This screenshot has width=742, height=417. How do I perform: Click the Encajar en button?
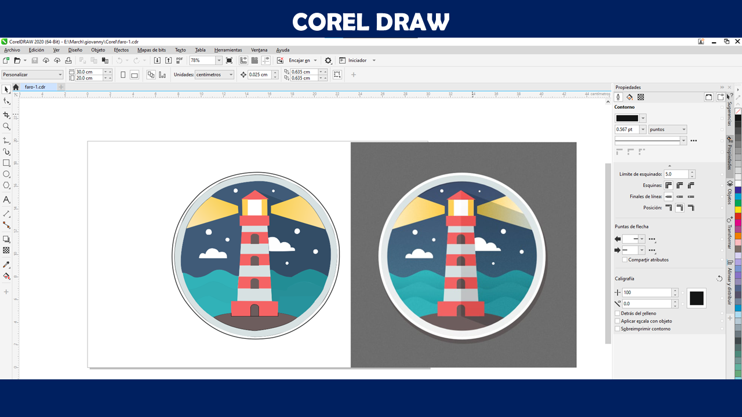pyautogui.click(x=303, y=60)
